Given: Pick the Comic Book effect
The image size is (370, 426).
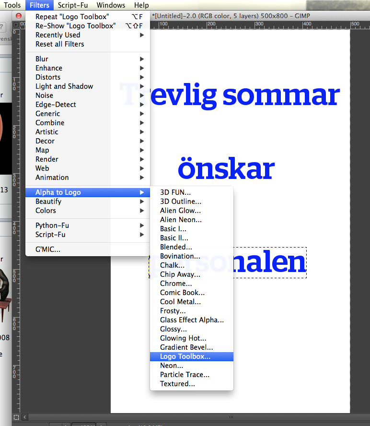Looking at the screenshot, I should (192, 293).
